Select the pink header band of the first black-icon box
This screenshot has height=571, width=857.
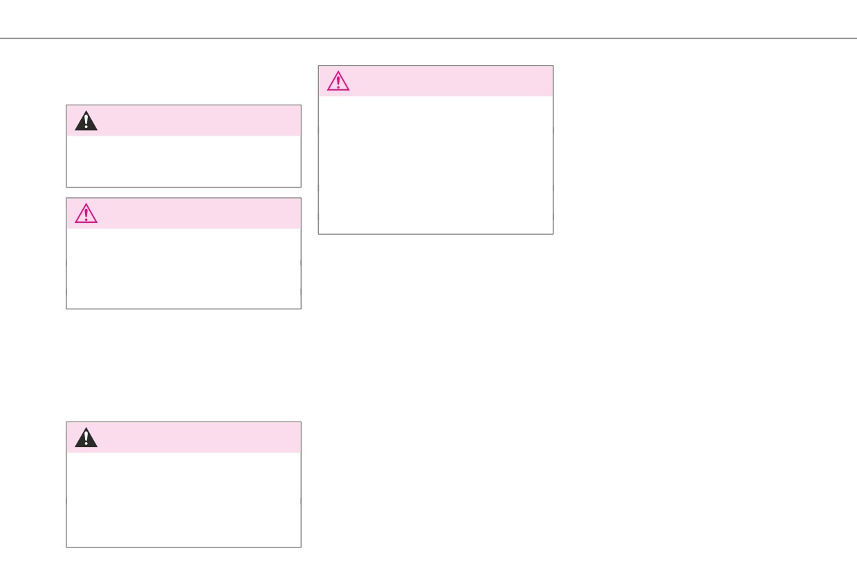[x=183, y=120]
